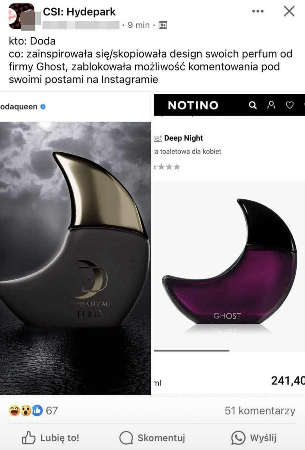Viewport: 305px width, 450px height.
Task: Click the Skomentuj comment button
Action: point(152,438)
